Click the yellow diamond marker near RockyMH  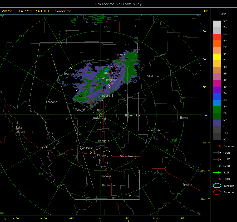pos(70,69)
